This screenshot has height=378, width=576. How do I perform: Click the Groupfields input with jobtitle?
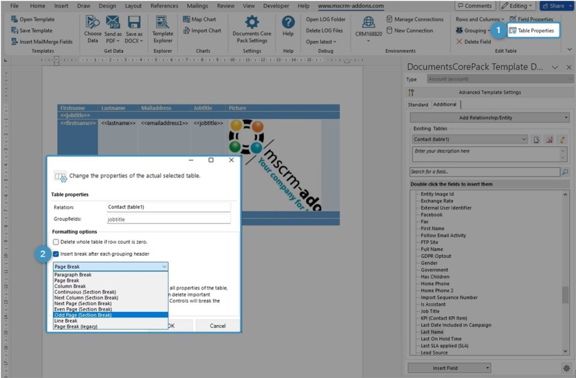[169, 219]
